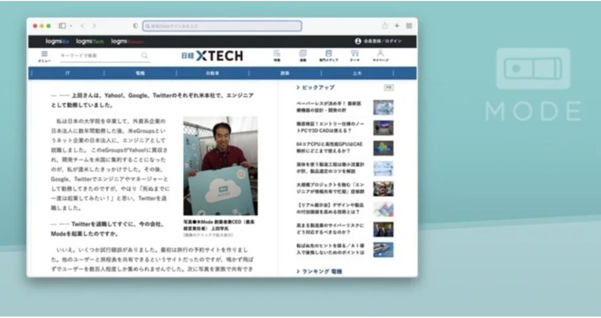Screen dimensions: 601x318
Task: Show Safari's tab overview grid
Action: point(409,26)
